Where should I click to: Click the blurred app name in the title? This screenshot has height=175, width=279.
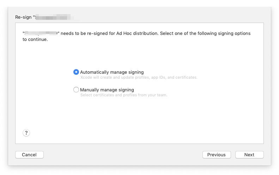53,17
